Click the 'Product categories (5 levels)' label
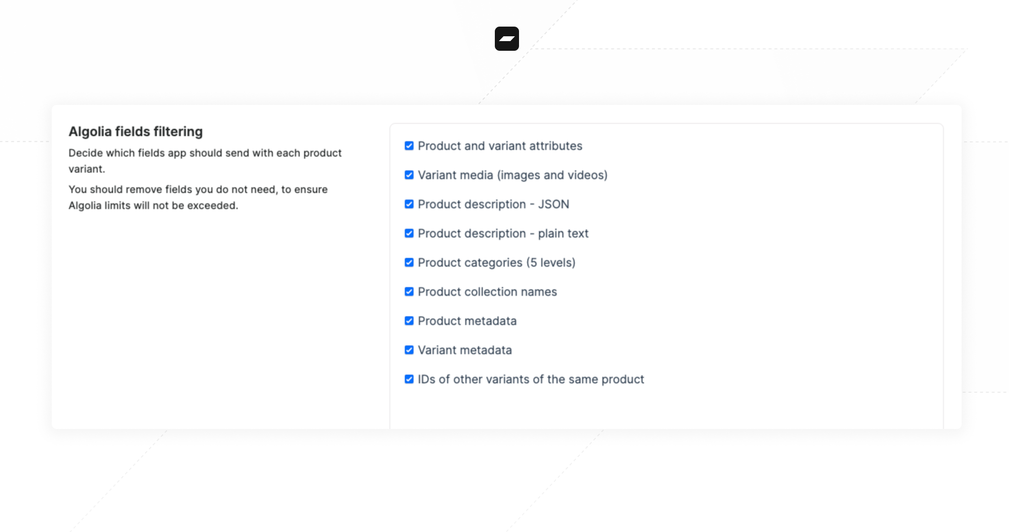 pos(497,262)
